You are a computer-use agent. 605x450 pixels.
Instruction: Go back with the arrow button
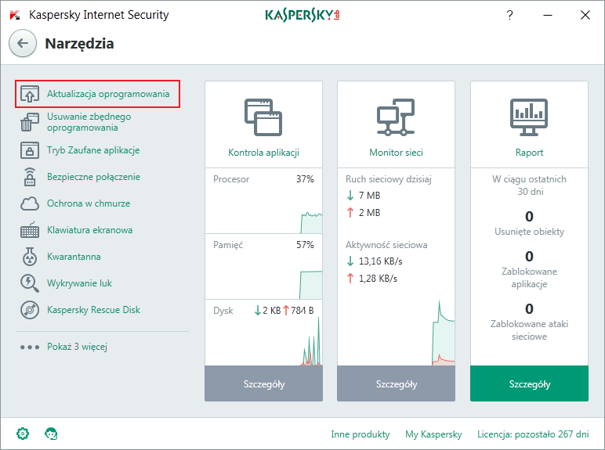(x=23, y=44)
